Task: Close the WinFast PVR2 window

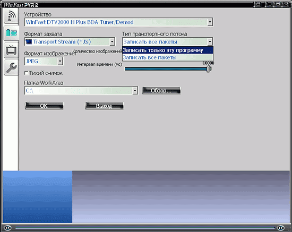Action: (286, 4)
